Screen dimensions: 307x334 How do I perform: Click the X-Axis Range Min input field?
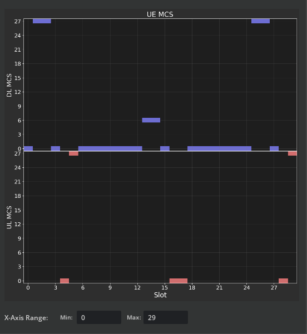click(x=99, y=317)
